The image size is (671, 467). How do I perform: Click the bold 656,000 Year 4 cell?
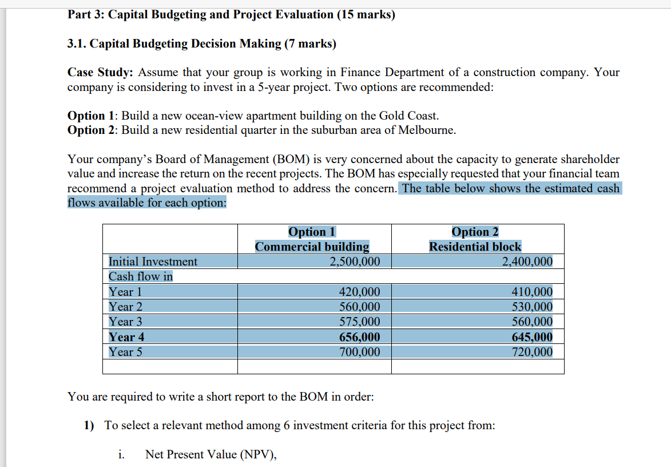coord(359,337)
